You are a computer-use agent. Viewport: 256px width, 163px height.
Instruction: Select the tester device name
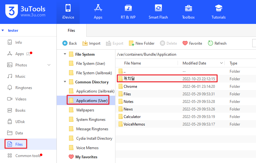coord(13,31)
